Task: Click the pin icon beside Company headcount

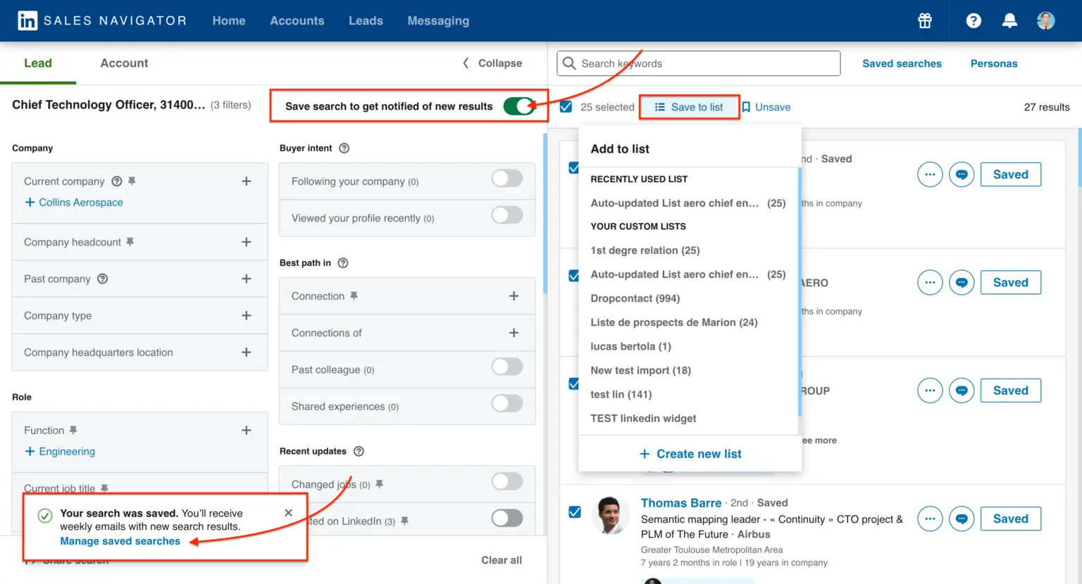Action: [x=130, y=241]
